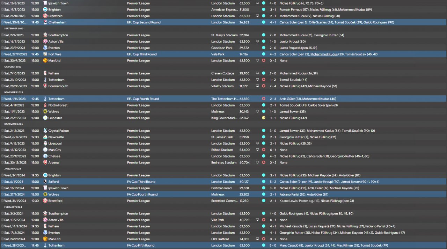Click the TV icon on the Bournemouth row
Image resolution: width=447 pixels, height=249 pixels.
[257, 86]
